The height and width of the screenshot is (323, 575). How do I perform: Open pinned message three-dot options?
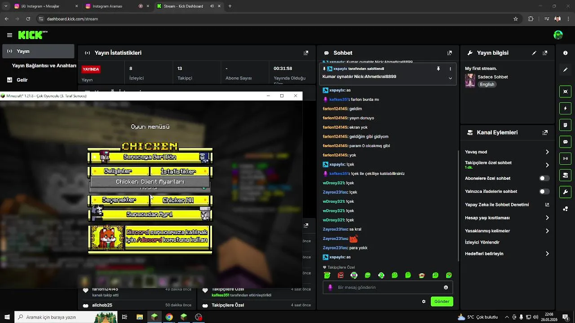450,69
